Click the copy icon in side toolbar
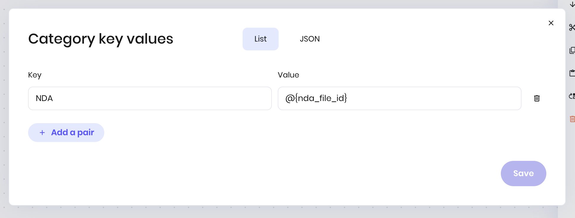Image resolution: width=575 pixels, height=218 pixels. [572, 50]
